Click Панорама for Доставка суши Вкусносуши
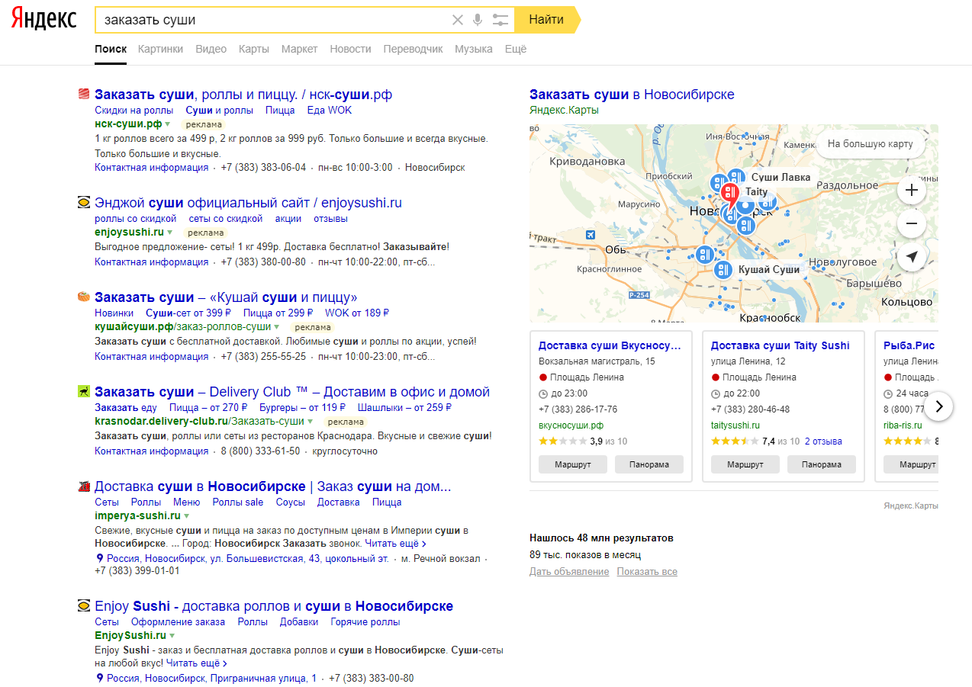 pos(649,464)
